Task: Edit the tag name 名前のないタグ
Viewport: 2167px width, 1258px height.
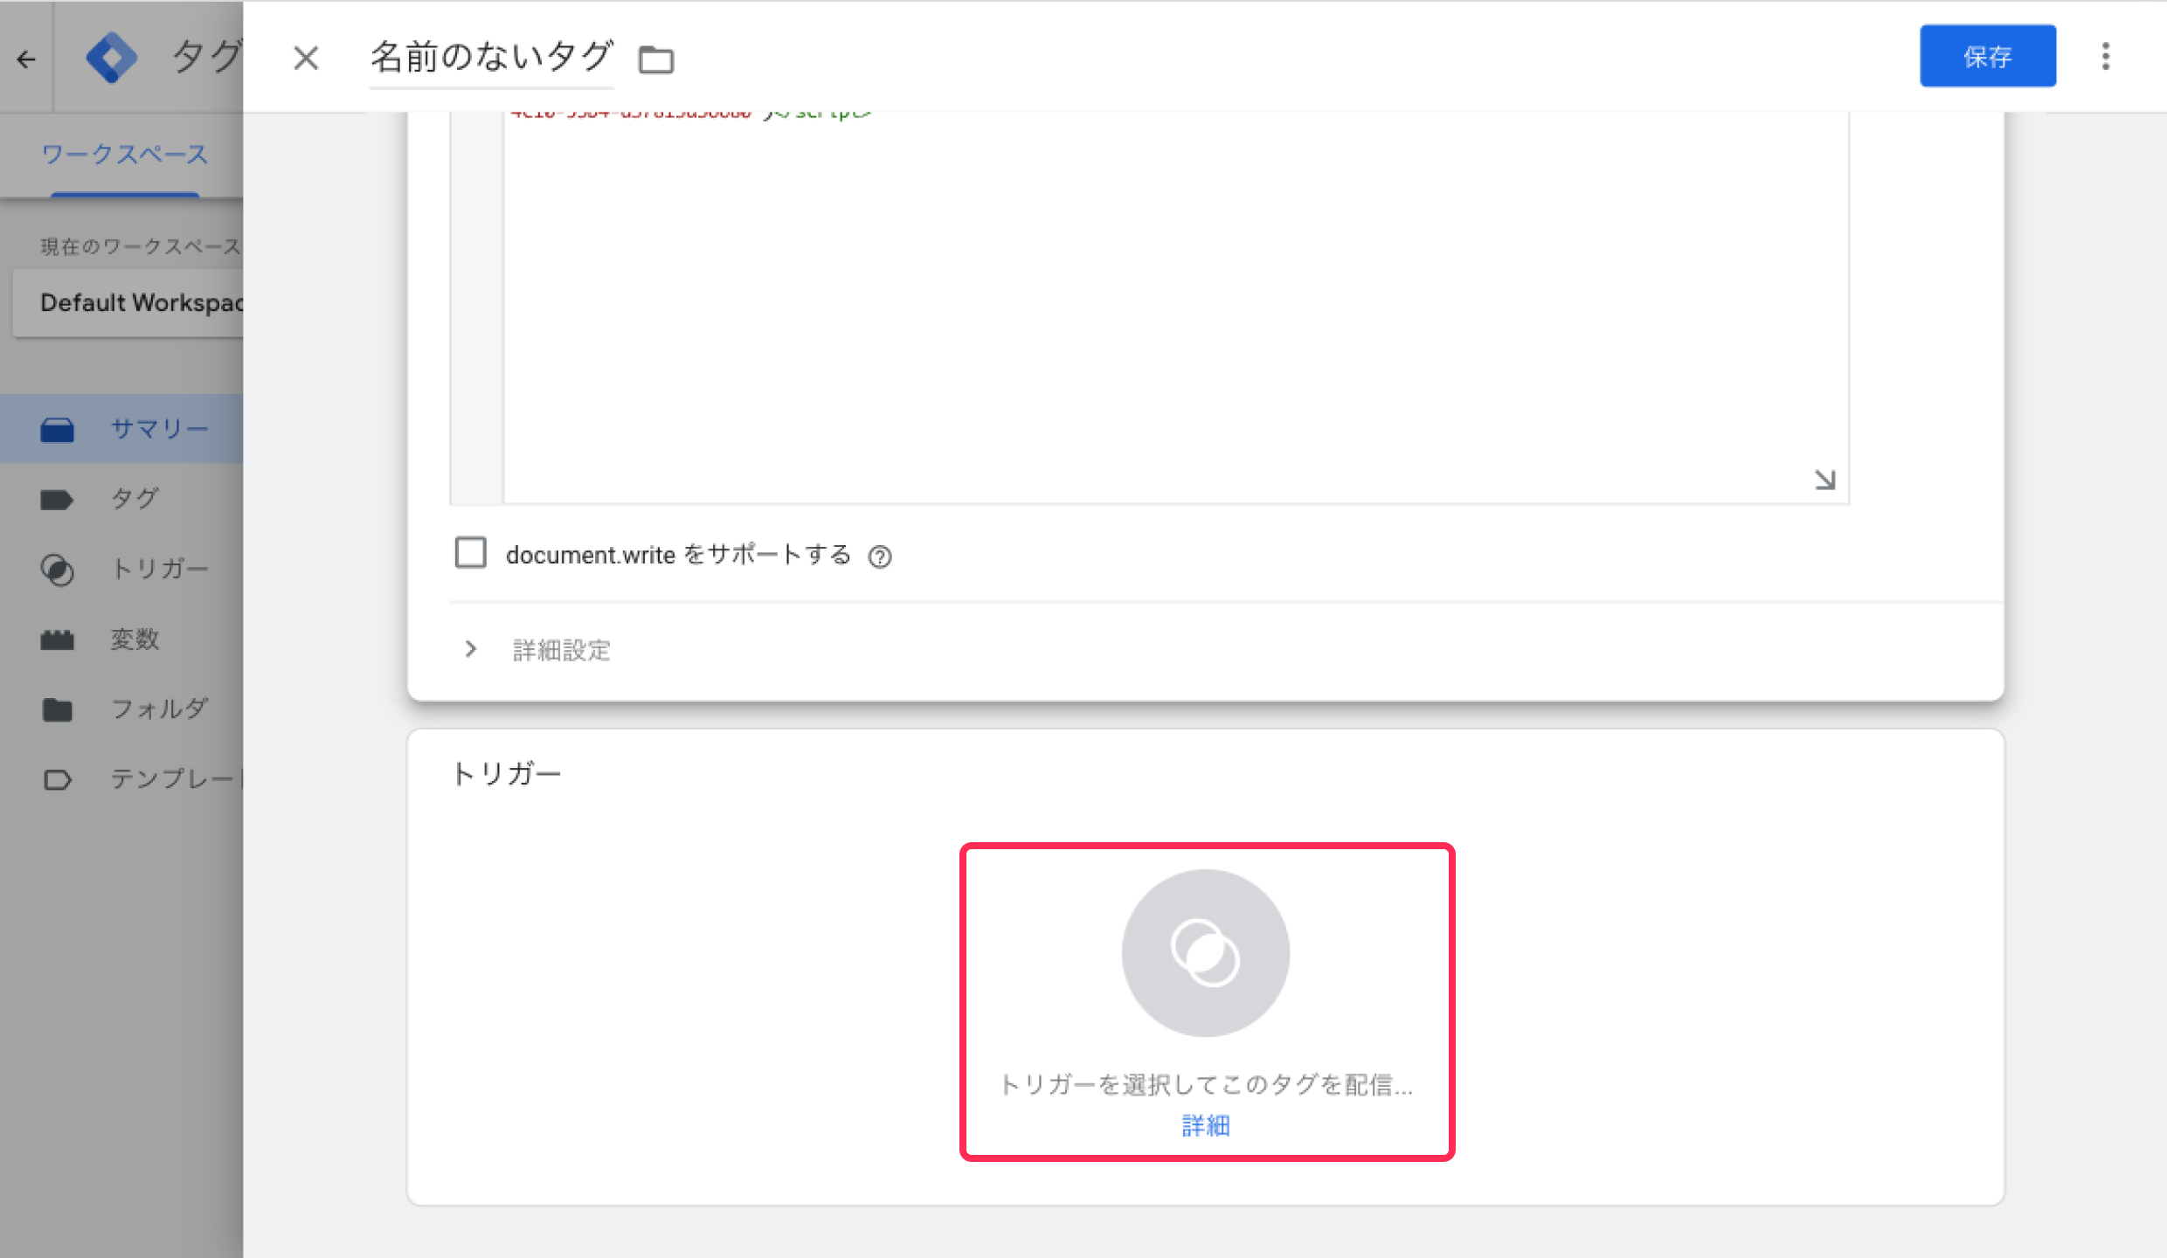Action: 491,58
